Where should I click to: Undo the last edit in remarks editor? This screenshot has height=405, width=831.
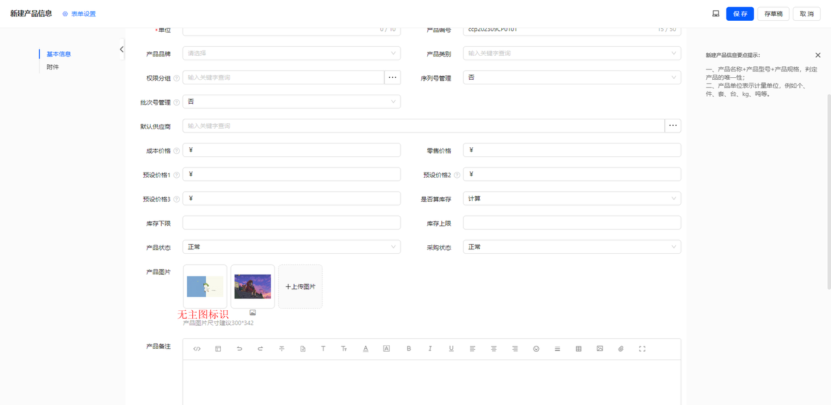point(240,349)
